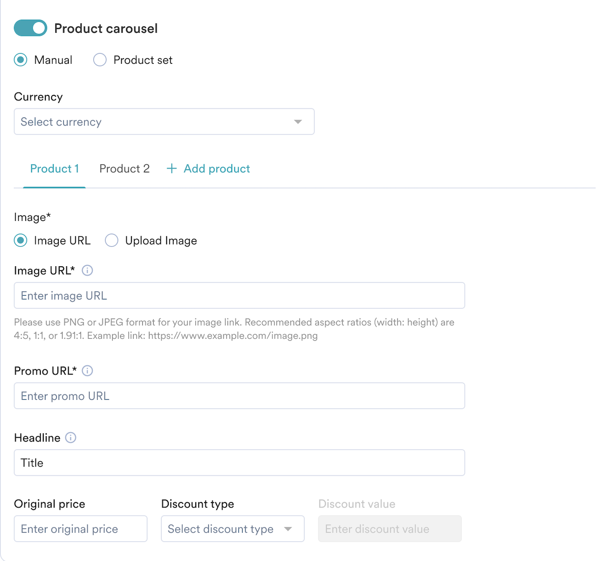Select the Manual radio button
The height and width of the screenshot is (561, 608).
21,60
